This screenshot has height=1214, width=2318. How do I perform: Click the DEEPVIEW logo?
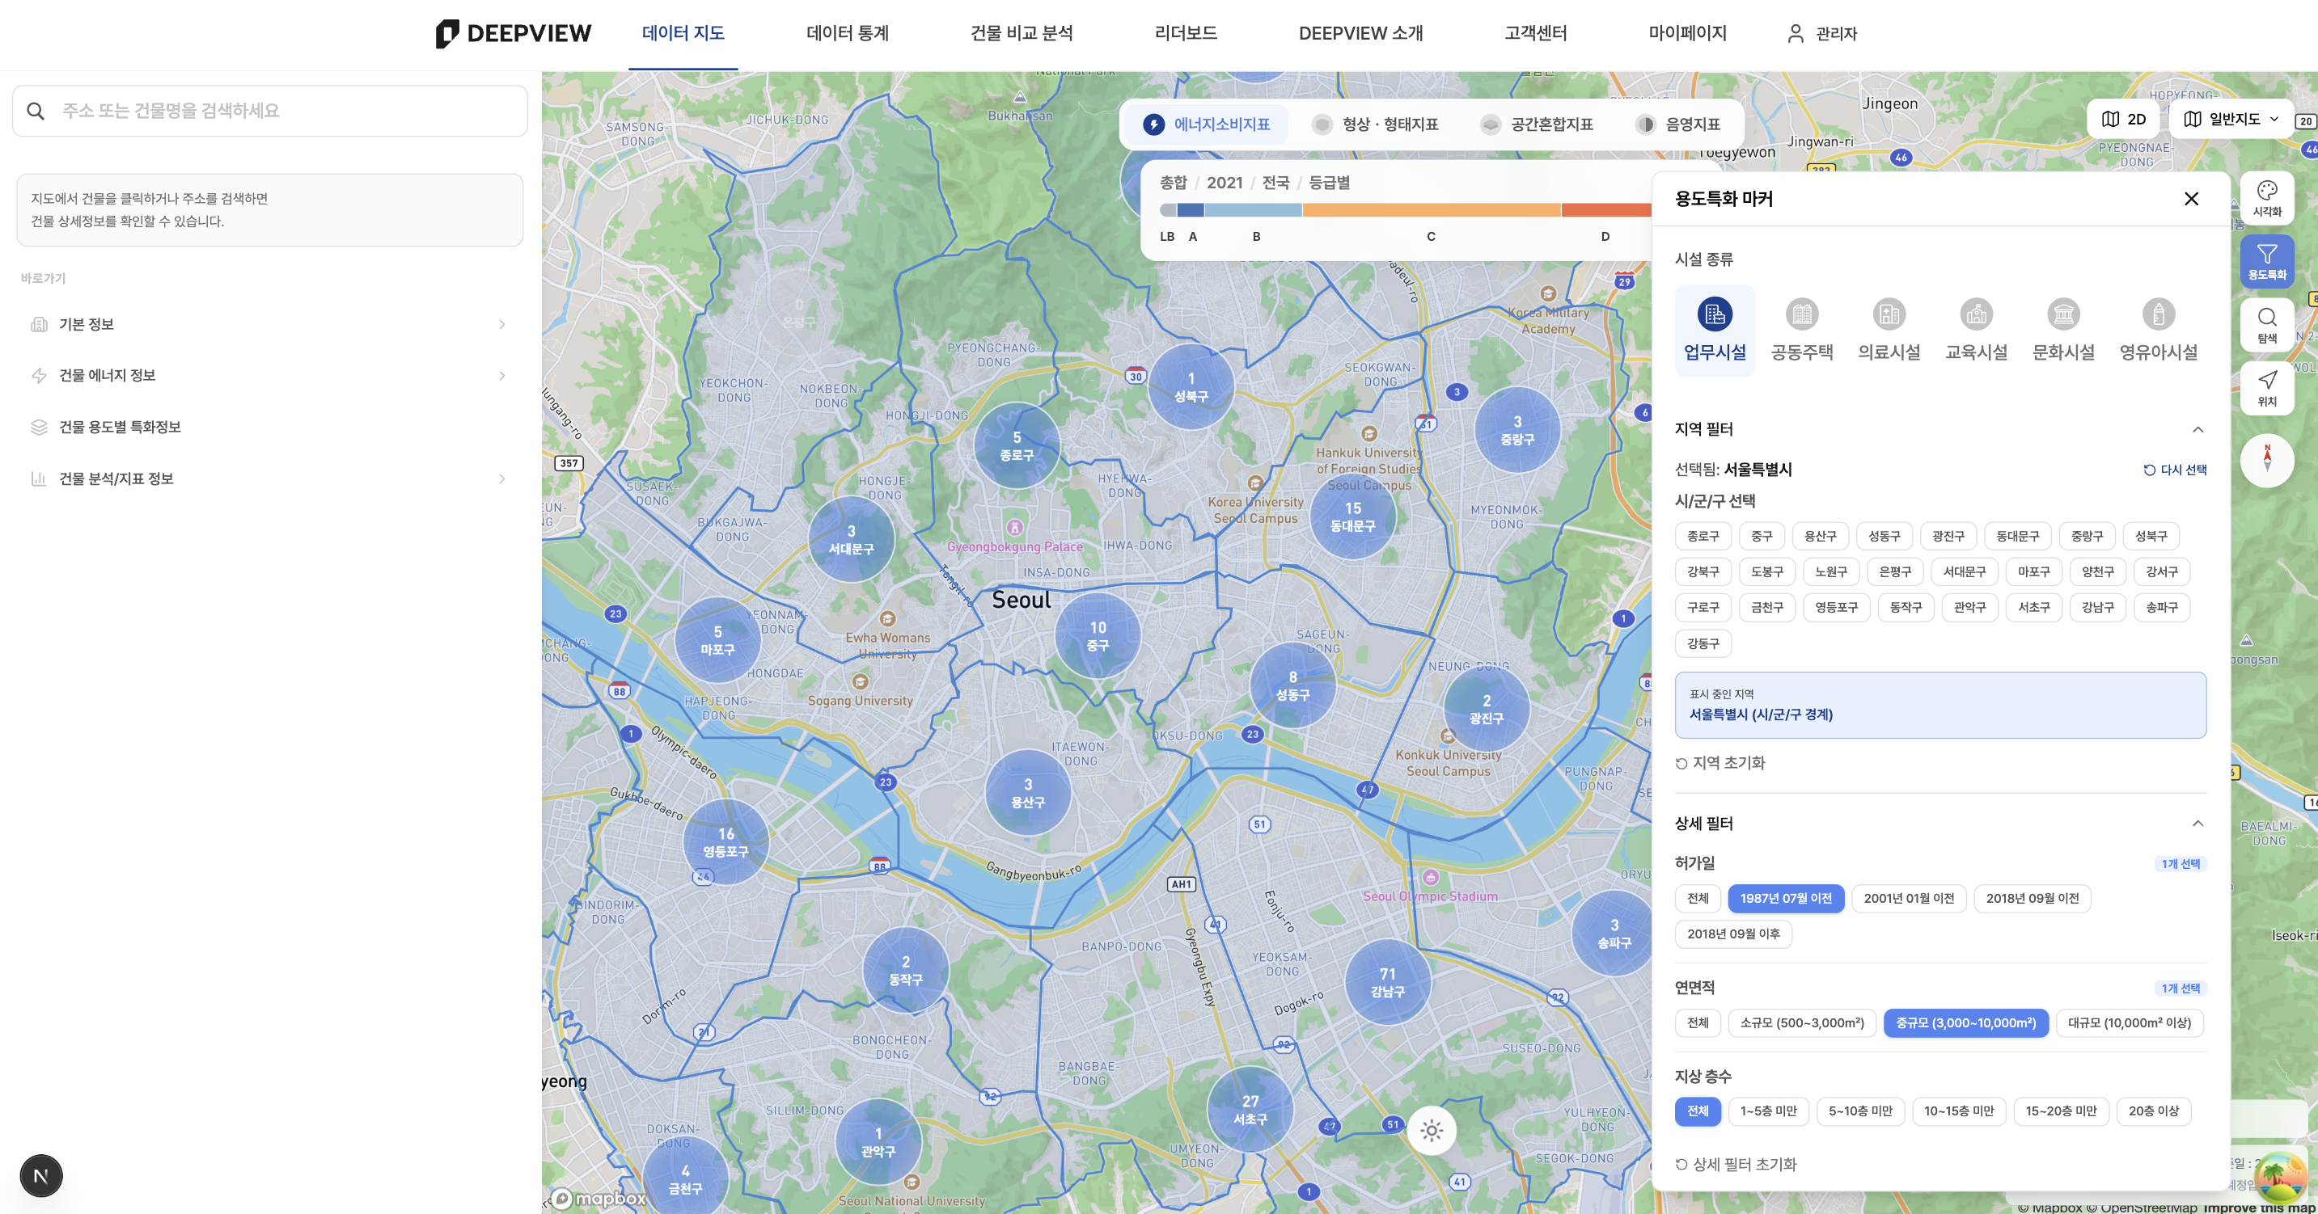click(x=513, y=33)
